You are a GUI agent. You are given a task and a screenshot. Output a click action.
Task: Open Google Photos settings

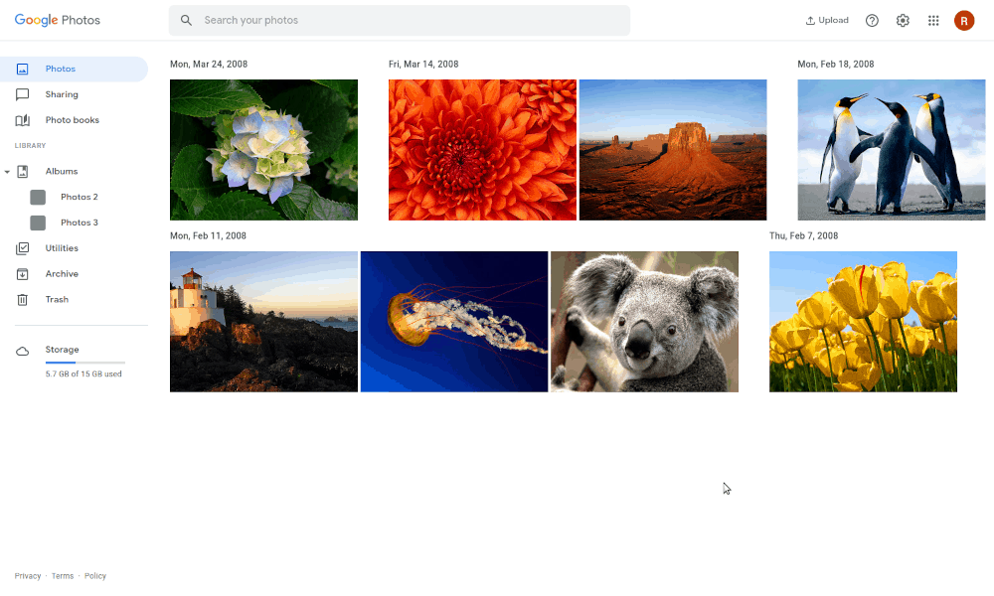pyautogui.click(x=903, y=20)
